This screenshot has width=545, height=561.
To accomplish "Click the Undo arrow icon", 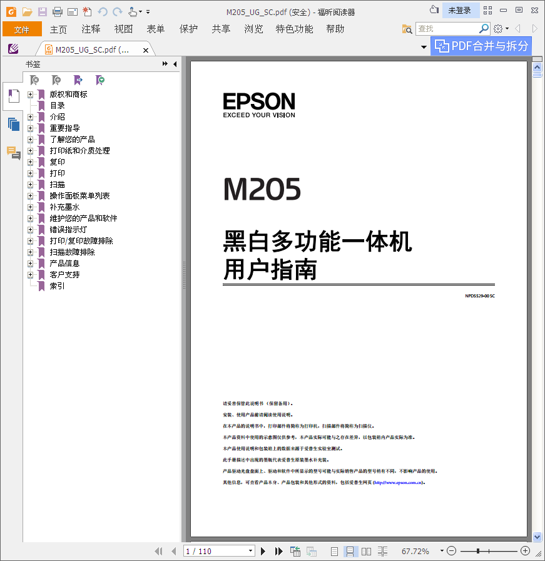I will pyautogui.click(x=103, y=12).
